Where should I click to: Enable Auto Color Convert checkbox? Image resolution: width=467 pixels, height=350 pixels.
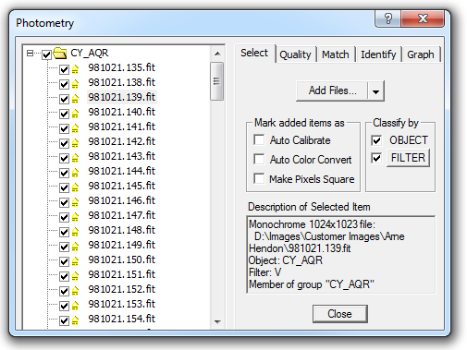point(259,159)
